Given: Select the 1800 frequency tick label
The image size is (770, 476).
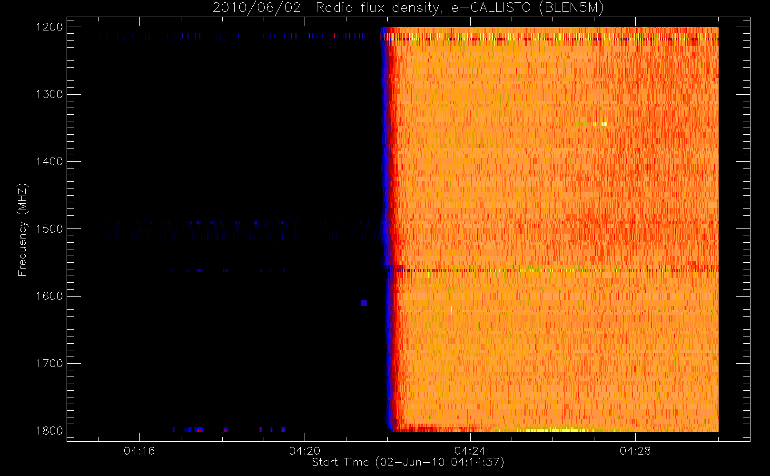Looking at the screenshot, I should (x=49, y=431).
